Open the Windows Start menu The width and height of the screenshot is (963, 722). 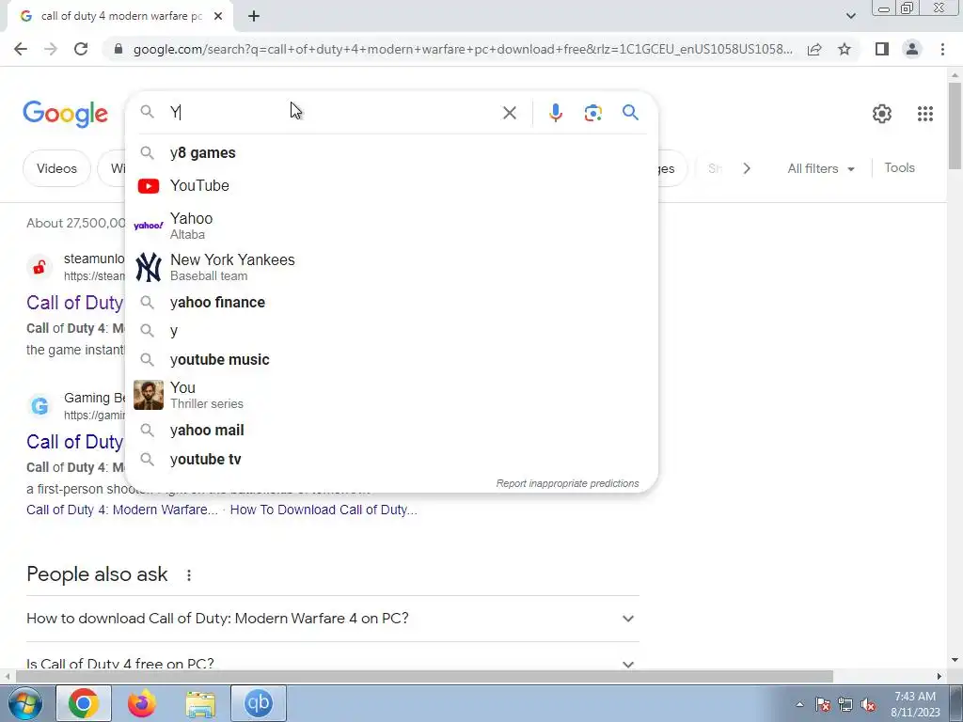(x=25, y=703)
